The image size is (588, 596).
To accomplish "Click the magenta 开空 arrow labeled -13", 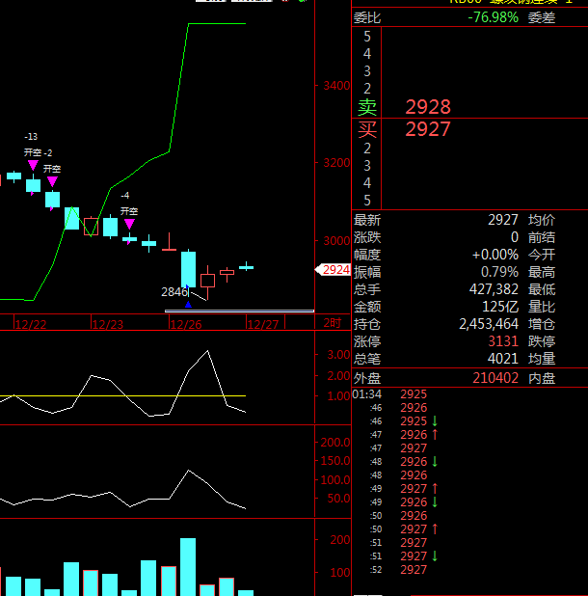I will [x=33, y=166].
